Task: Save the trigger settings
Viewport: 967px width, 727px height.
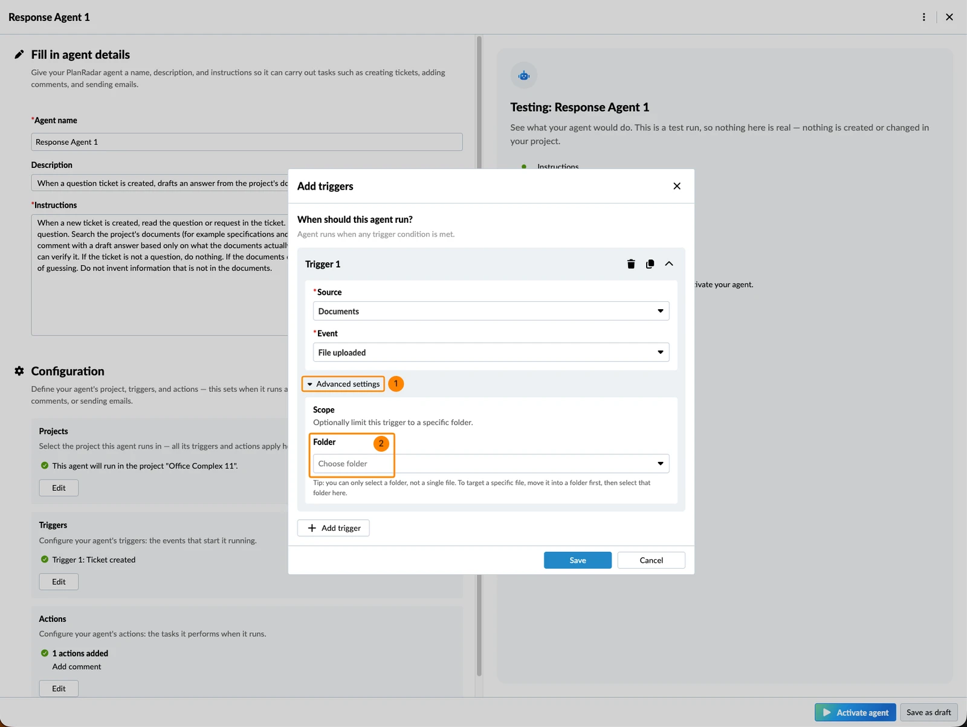Action: tap(578, 560)
